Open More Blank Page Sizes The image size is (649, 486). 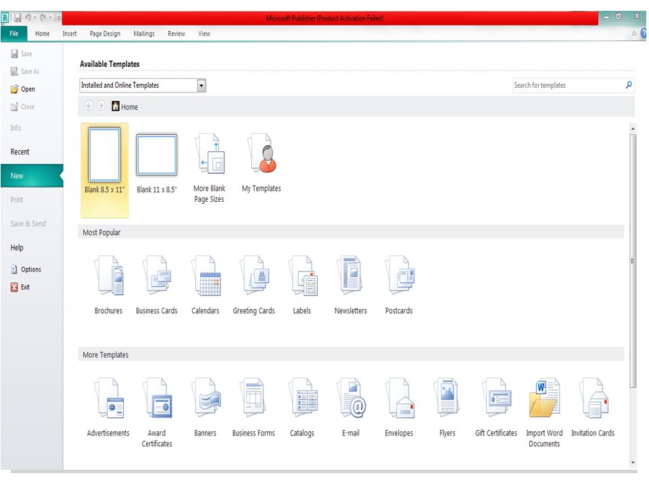pos(210,167)
